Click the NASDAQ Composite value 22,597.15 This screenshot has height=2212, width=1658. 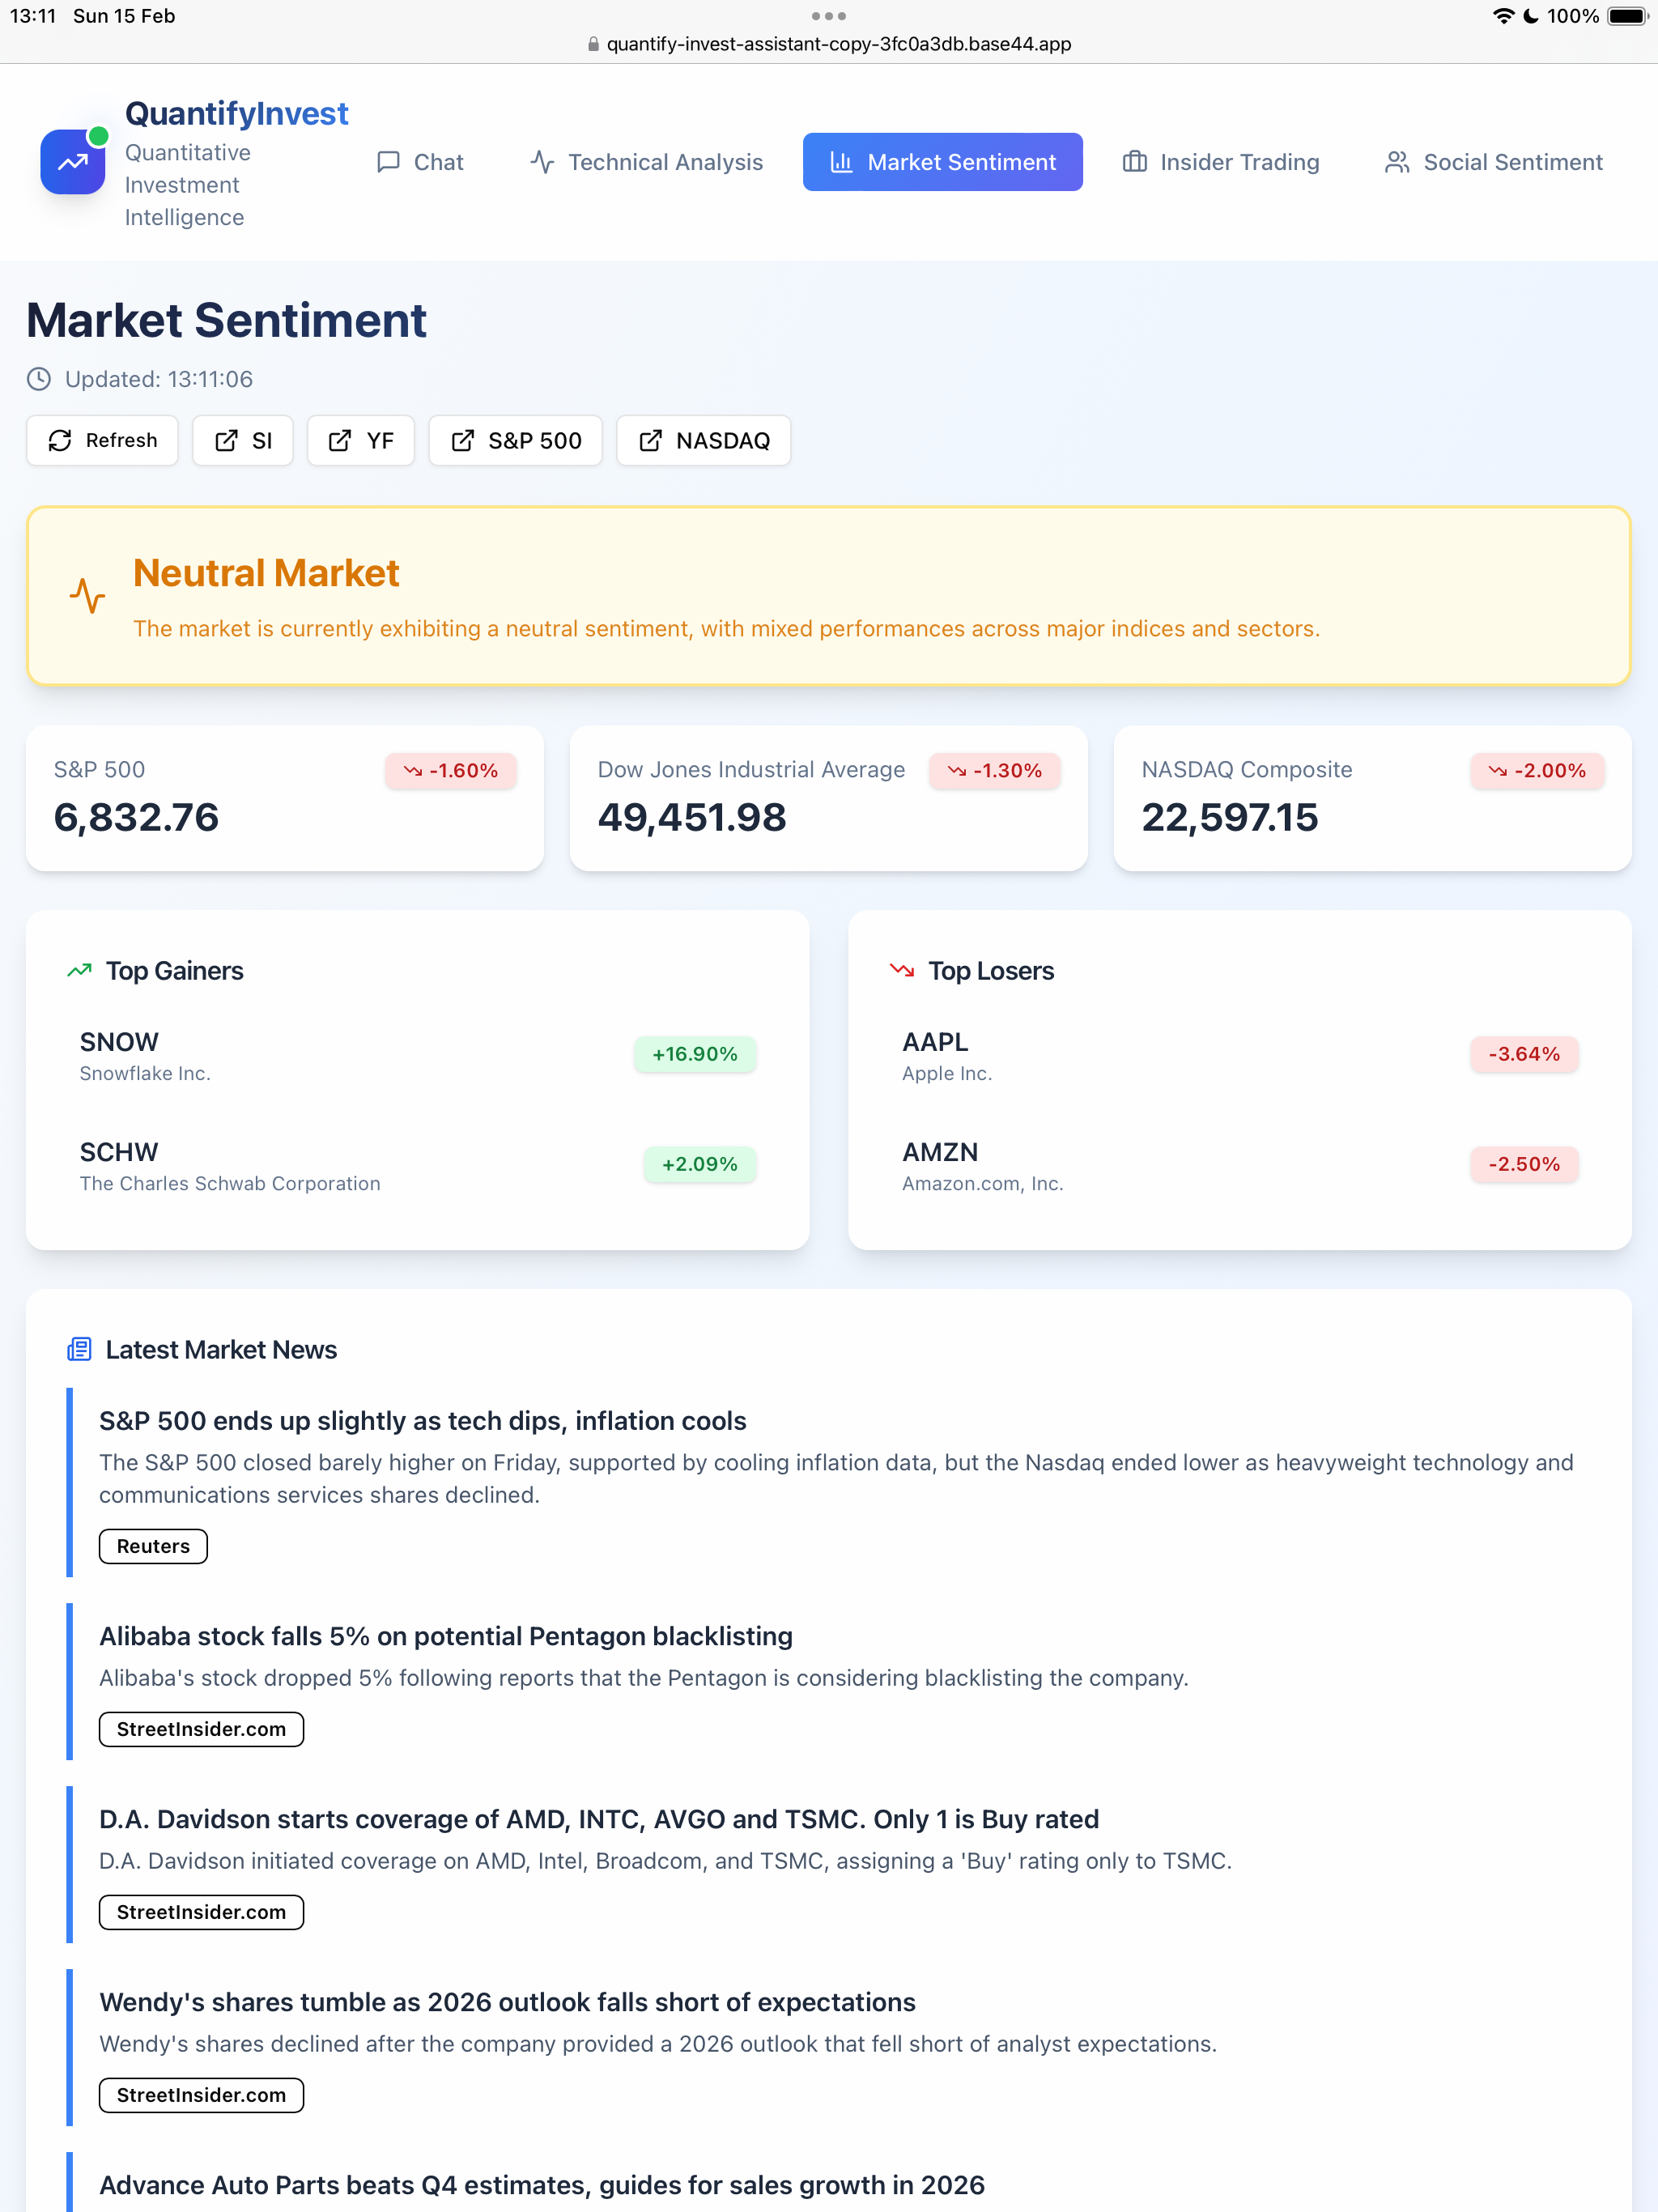coord(1230,817)
